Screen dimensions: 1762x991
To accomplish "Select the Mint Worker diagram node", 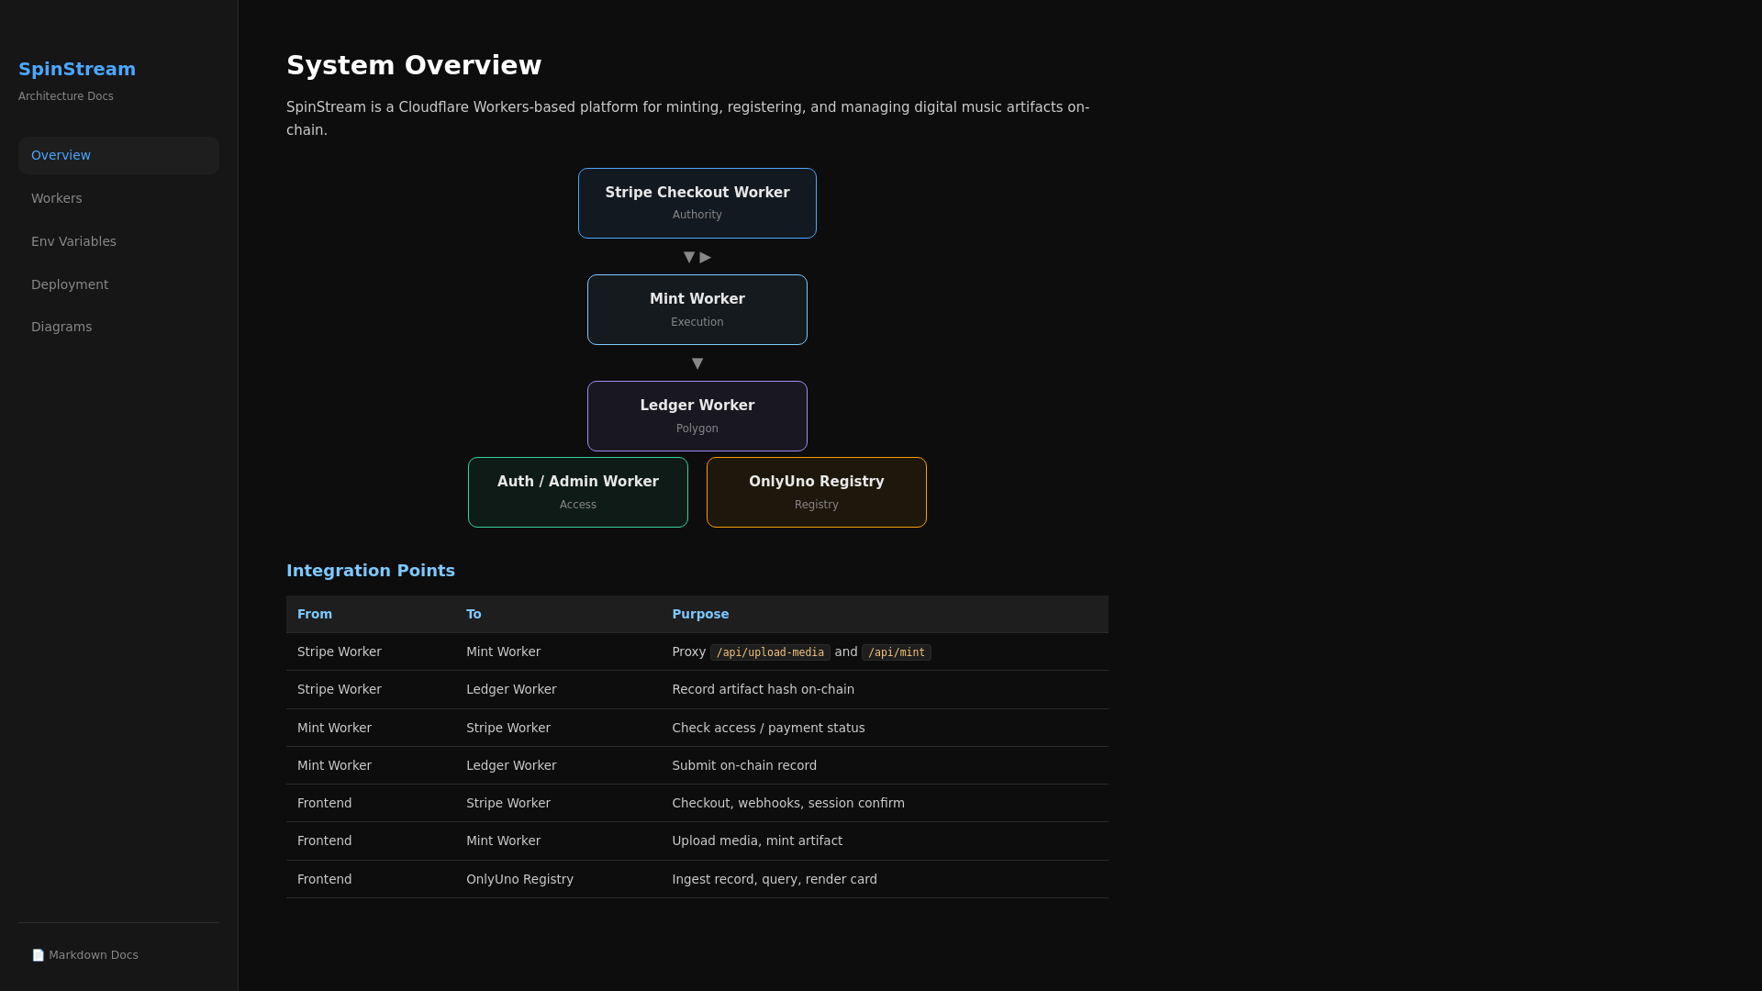I will coord(697,309).
